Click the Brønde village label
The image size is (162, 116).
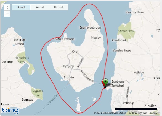coord(69,77)
